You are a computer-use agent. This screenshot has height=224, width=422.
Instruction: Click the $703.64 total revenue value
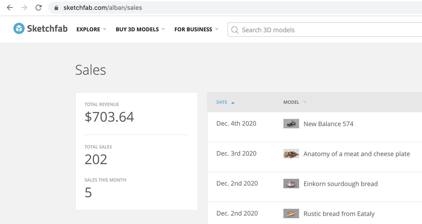109,117
